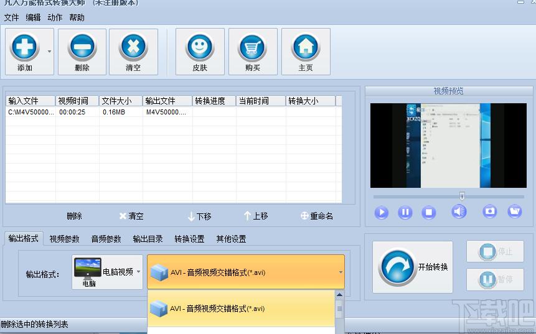The width and height of the screenshot is (536, 334).
Task: Sort by 输入文件 column header
Action: point(31,101)
